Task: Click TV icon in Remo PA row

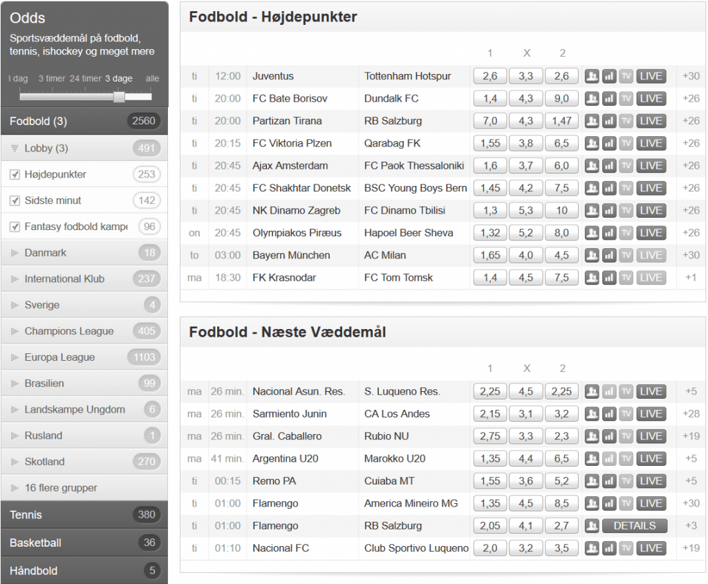Action: point(626,481)
